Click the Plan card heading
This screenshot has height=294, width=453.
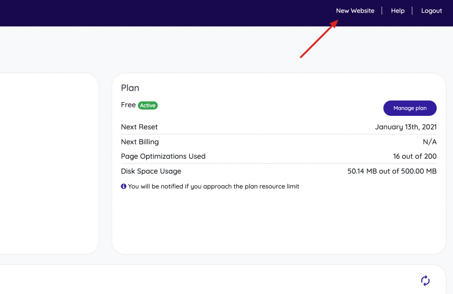tap(130, 88)
